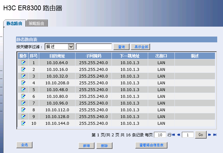Click the 描述 column header
Screen dimensions: 223x153
click(x=195, y=56)
